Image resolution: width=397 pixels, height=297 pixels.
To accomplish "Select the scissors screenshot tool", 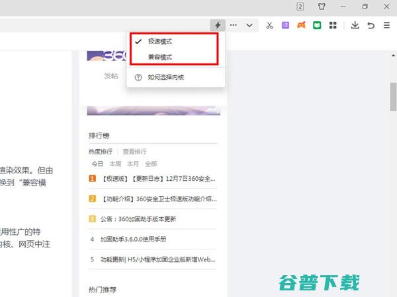I will (270, 25).
